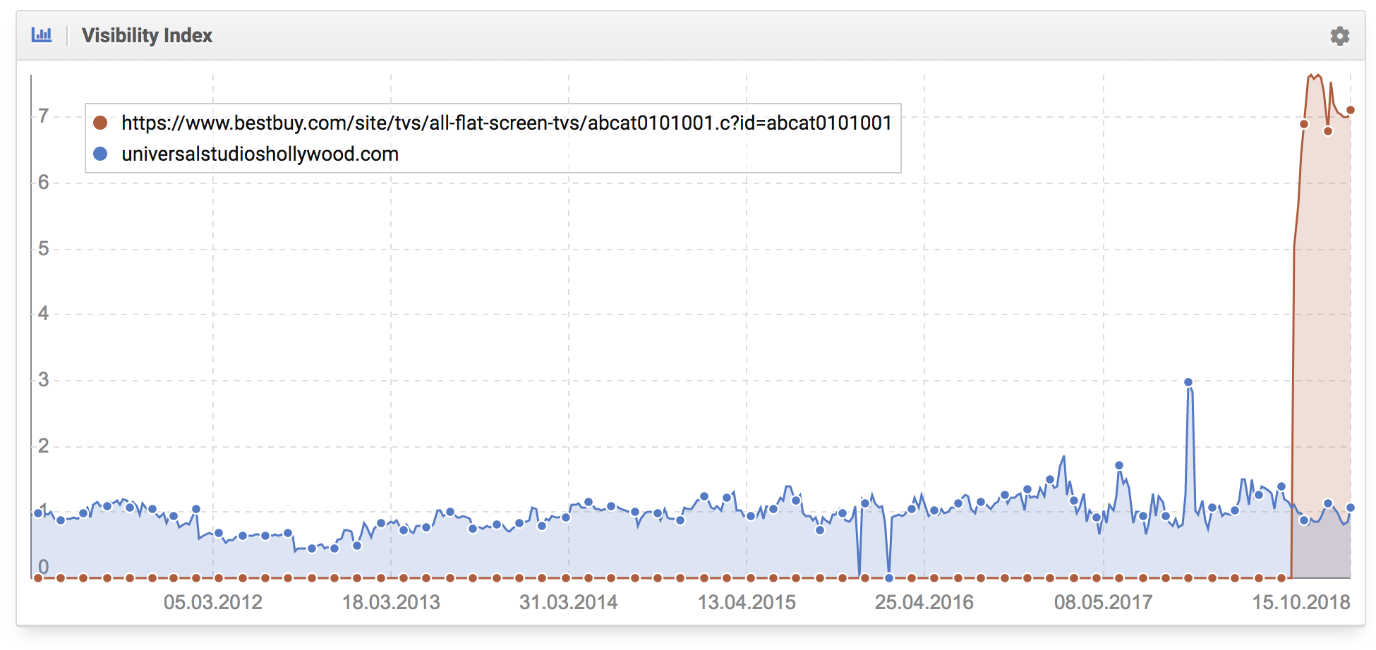Click the 13.04.2015 date axis label
The height and width of the screenshot is (650, 1376).
pyautogui.click(x=747, y=602)
